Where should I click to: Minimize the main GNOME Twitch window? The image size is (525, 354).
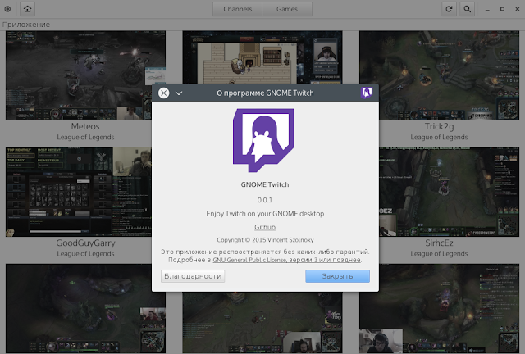pos(487,9)
